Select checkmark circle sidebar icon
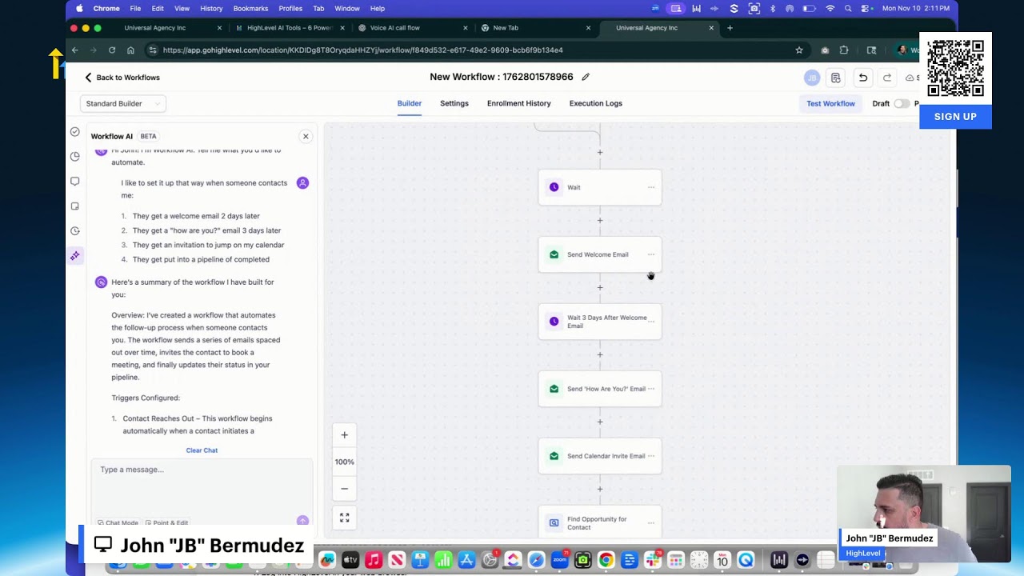This screenshot has height=576, width=1024. [74, 131]
